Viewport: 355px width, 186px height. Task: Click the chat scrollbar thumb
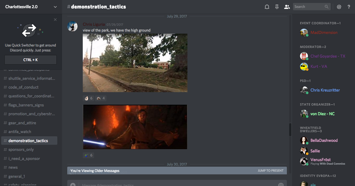click(x=290, y=130)
